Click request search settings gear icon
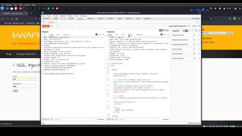This screenshot has height=136, width=242. [x=45, y=119]
